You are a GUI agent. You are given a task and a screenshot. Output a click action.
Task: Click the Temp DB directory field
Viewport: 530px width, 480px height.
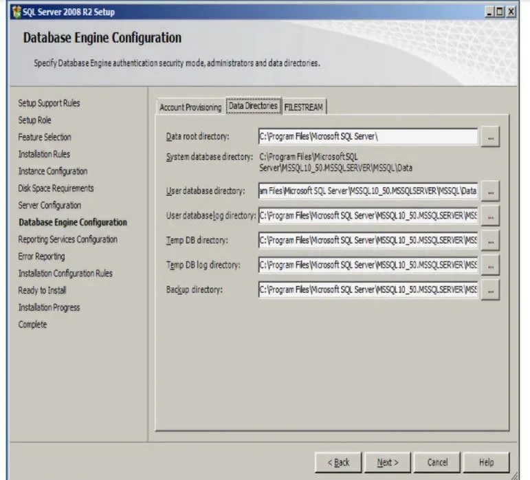click(x=368, y=240)
